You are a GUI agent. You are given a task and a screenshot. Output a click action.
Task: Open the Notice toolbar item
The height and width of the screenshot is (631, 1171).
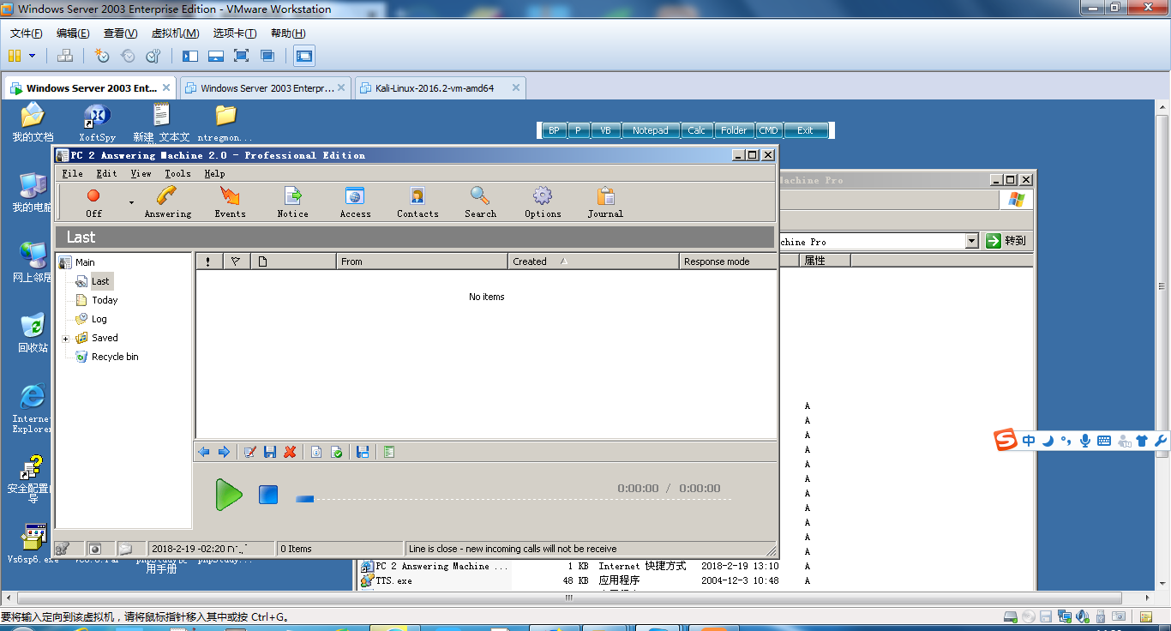pyautogui.click(x=292, y=202)
